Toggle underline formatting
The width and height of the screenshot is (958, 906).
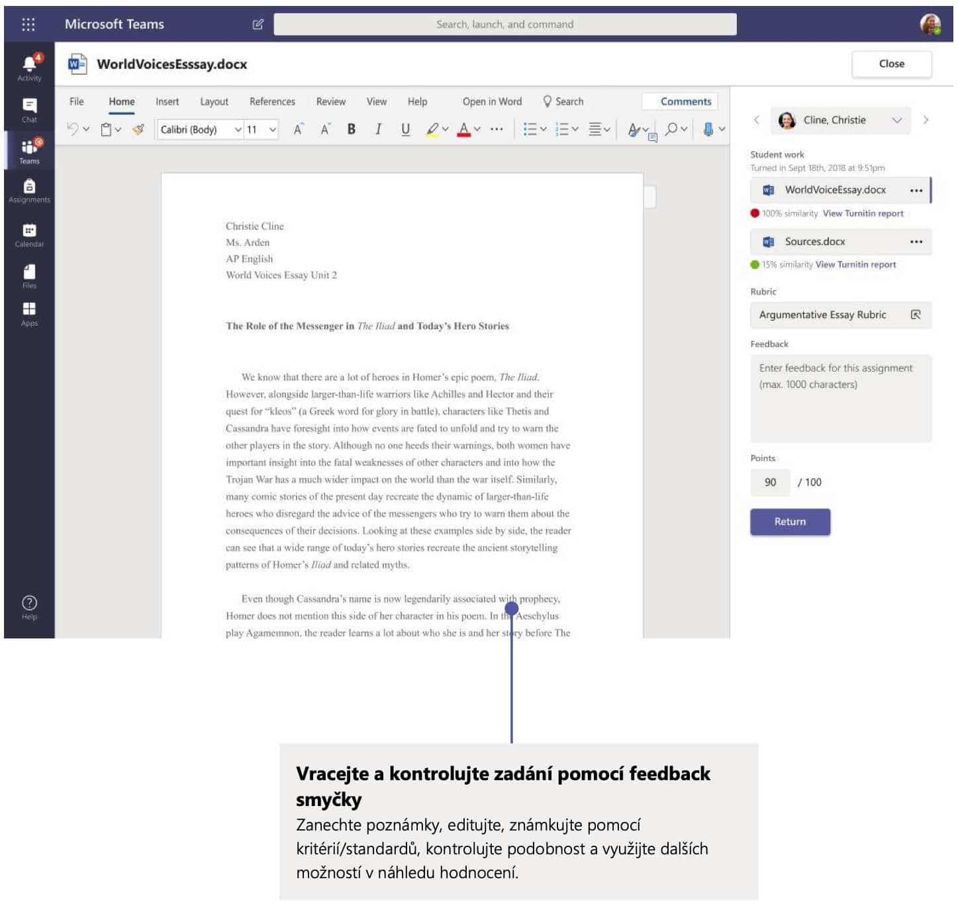[x=406, y=129]
